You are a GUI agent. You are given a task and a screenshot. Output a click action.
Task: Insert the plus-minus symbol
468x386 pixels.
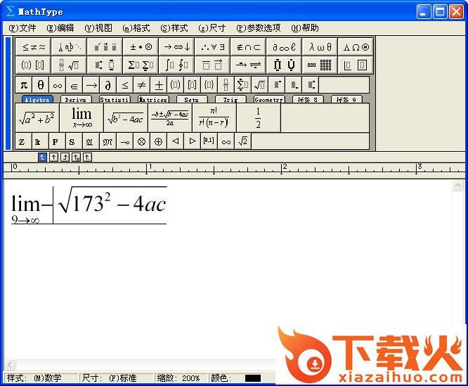[x=159, y=85]
